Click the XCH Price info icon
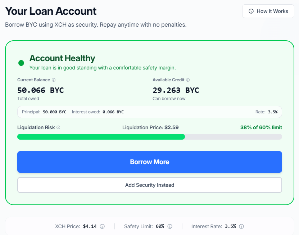The width and height of the screenshot is (299, 235). click(x=102, y=226)
